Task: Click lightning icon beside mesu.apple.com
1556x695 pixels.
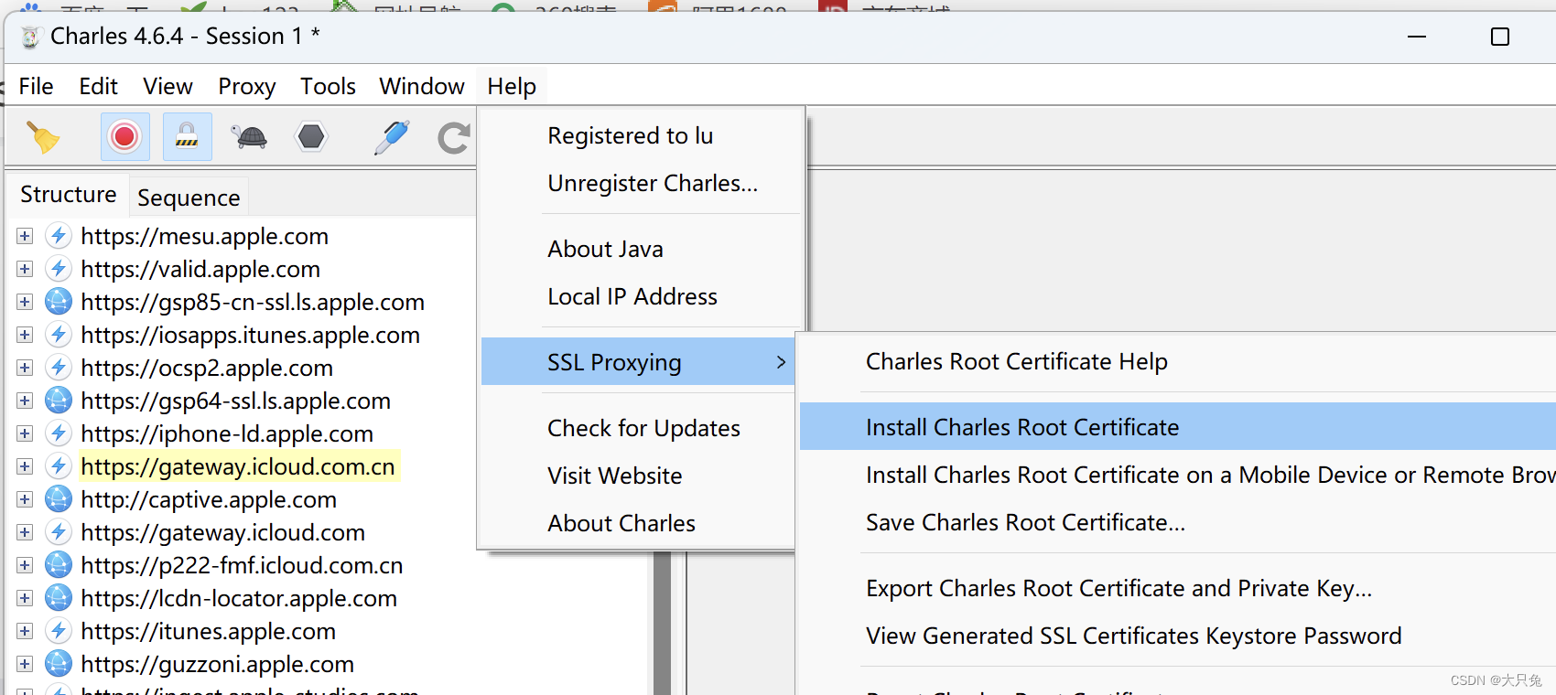Action: [59, 236]
